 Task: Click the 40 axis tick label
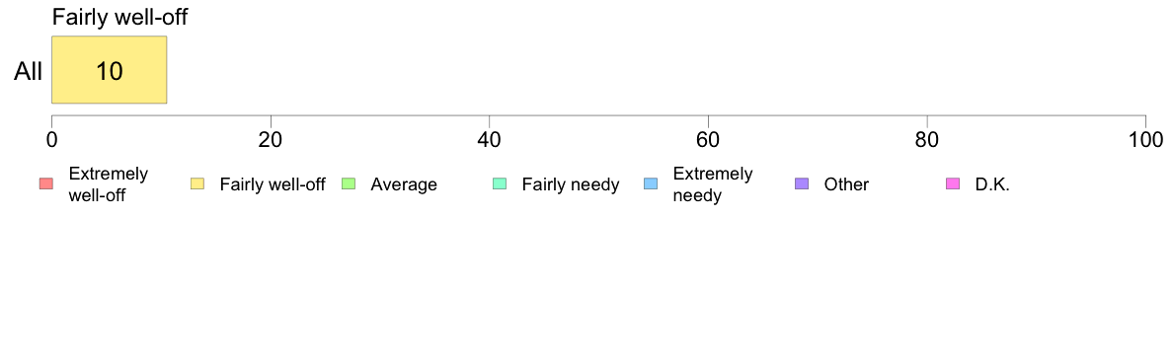pyautogui.click(x=489, y=140)
